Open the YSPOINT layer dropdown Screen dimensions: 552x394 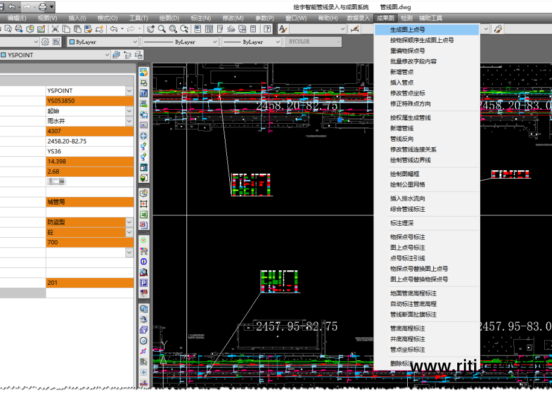click(107, 55)
